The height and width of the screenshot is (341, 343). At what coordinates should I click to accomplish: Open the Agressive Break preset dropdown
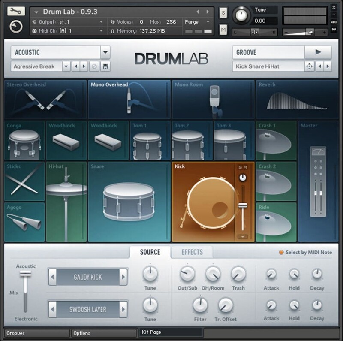66,66
